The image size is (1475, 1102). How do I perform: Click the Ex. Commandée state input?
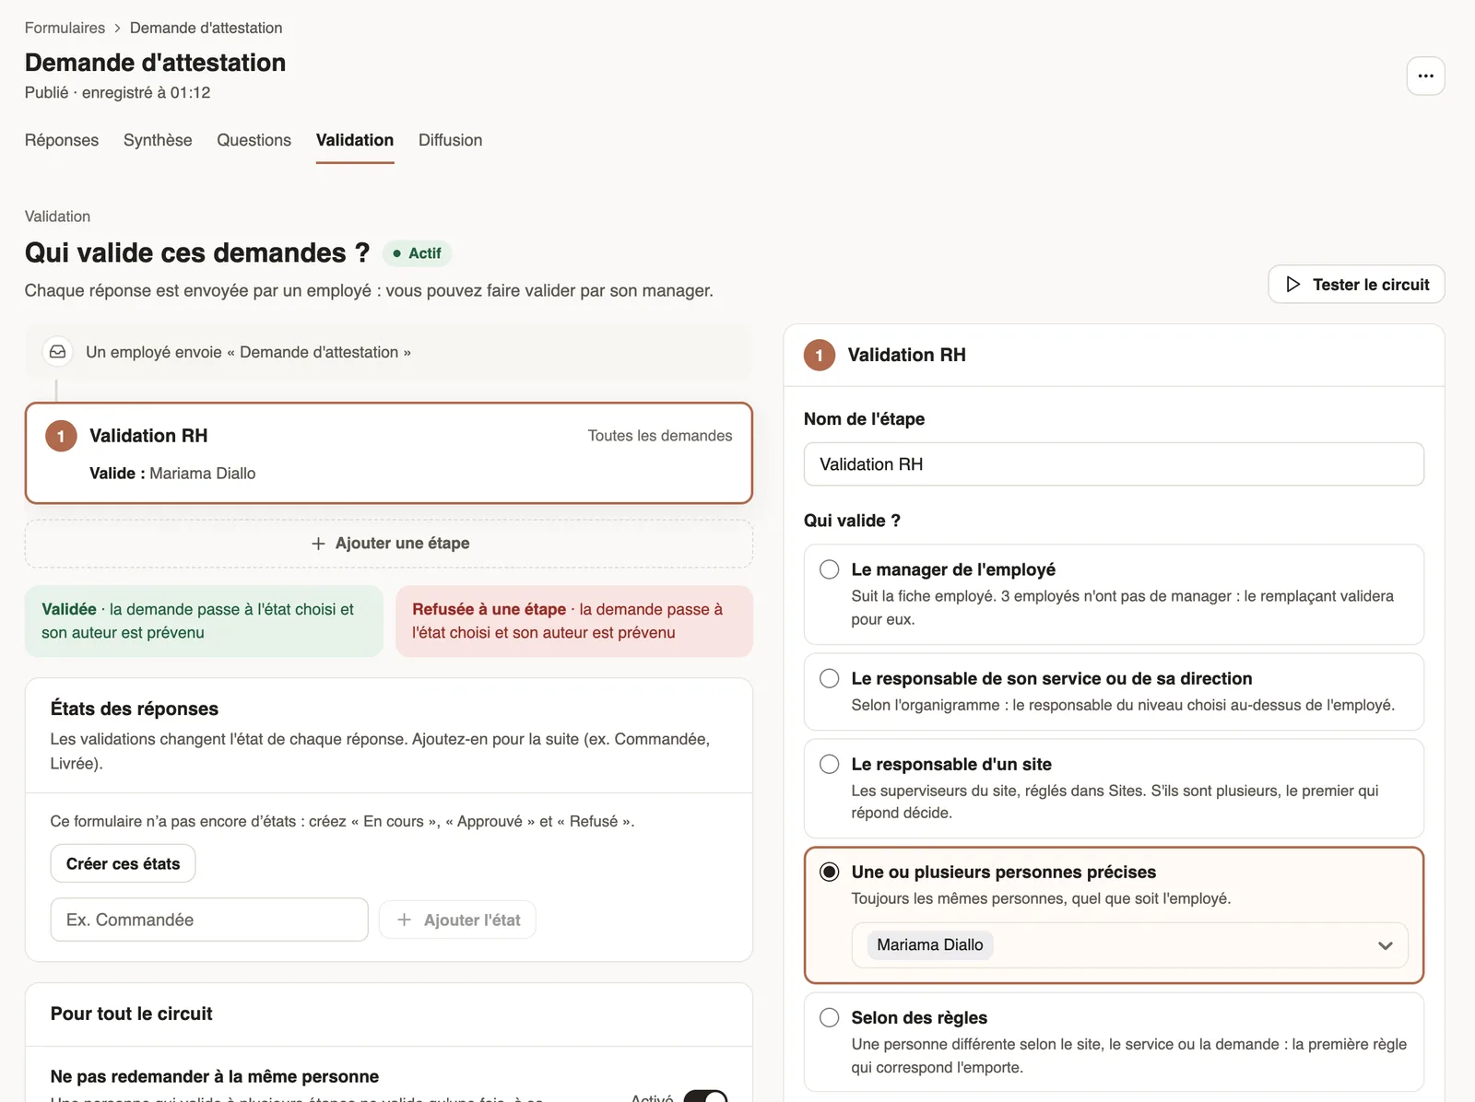(209, 920)
